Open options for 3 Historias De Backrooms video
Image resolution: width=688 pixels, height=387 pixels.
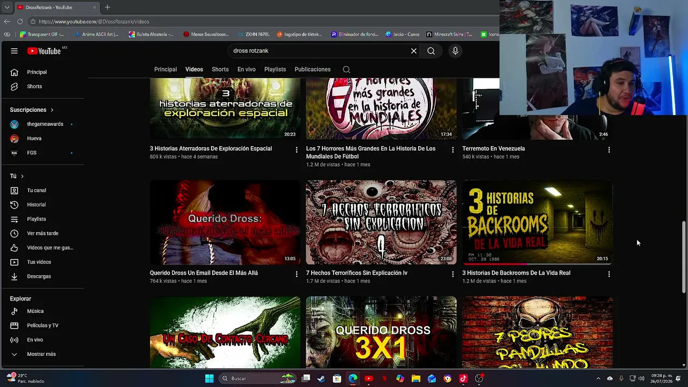point(609,274)
